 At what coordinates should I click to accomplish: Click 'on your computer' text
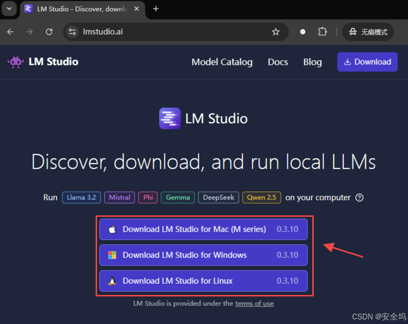318,197
